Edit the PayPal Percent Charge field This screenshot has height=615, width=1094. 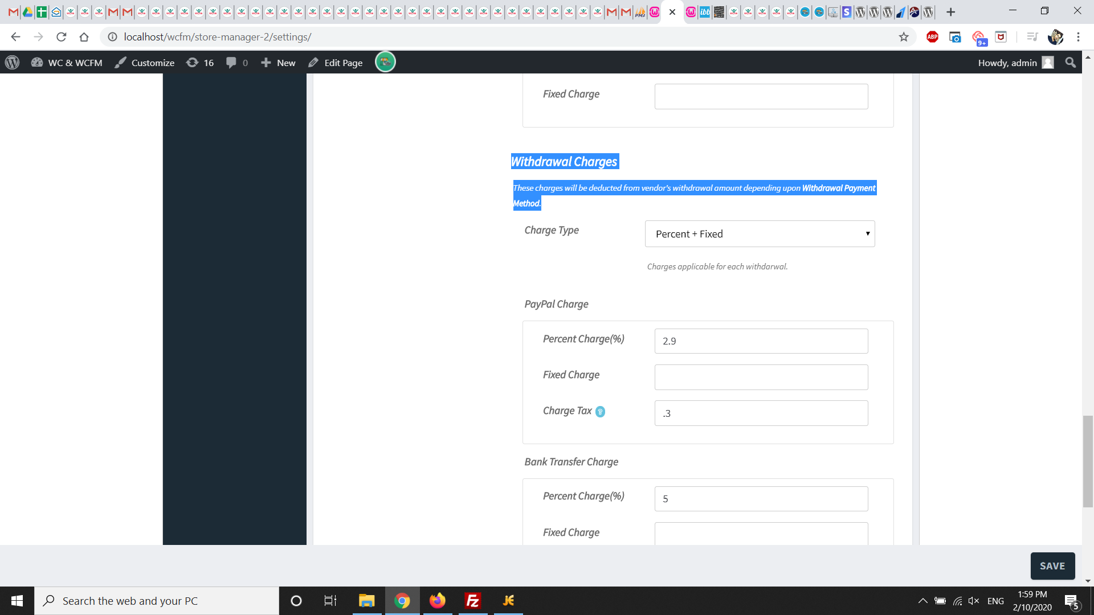click(761, 341)
